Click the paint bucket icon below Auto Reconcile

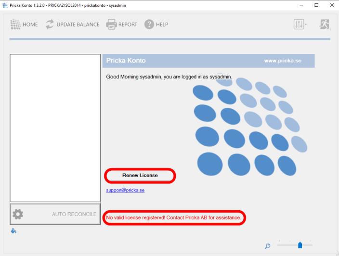(x=13, y=231)
